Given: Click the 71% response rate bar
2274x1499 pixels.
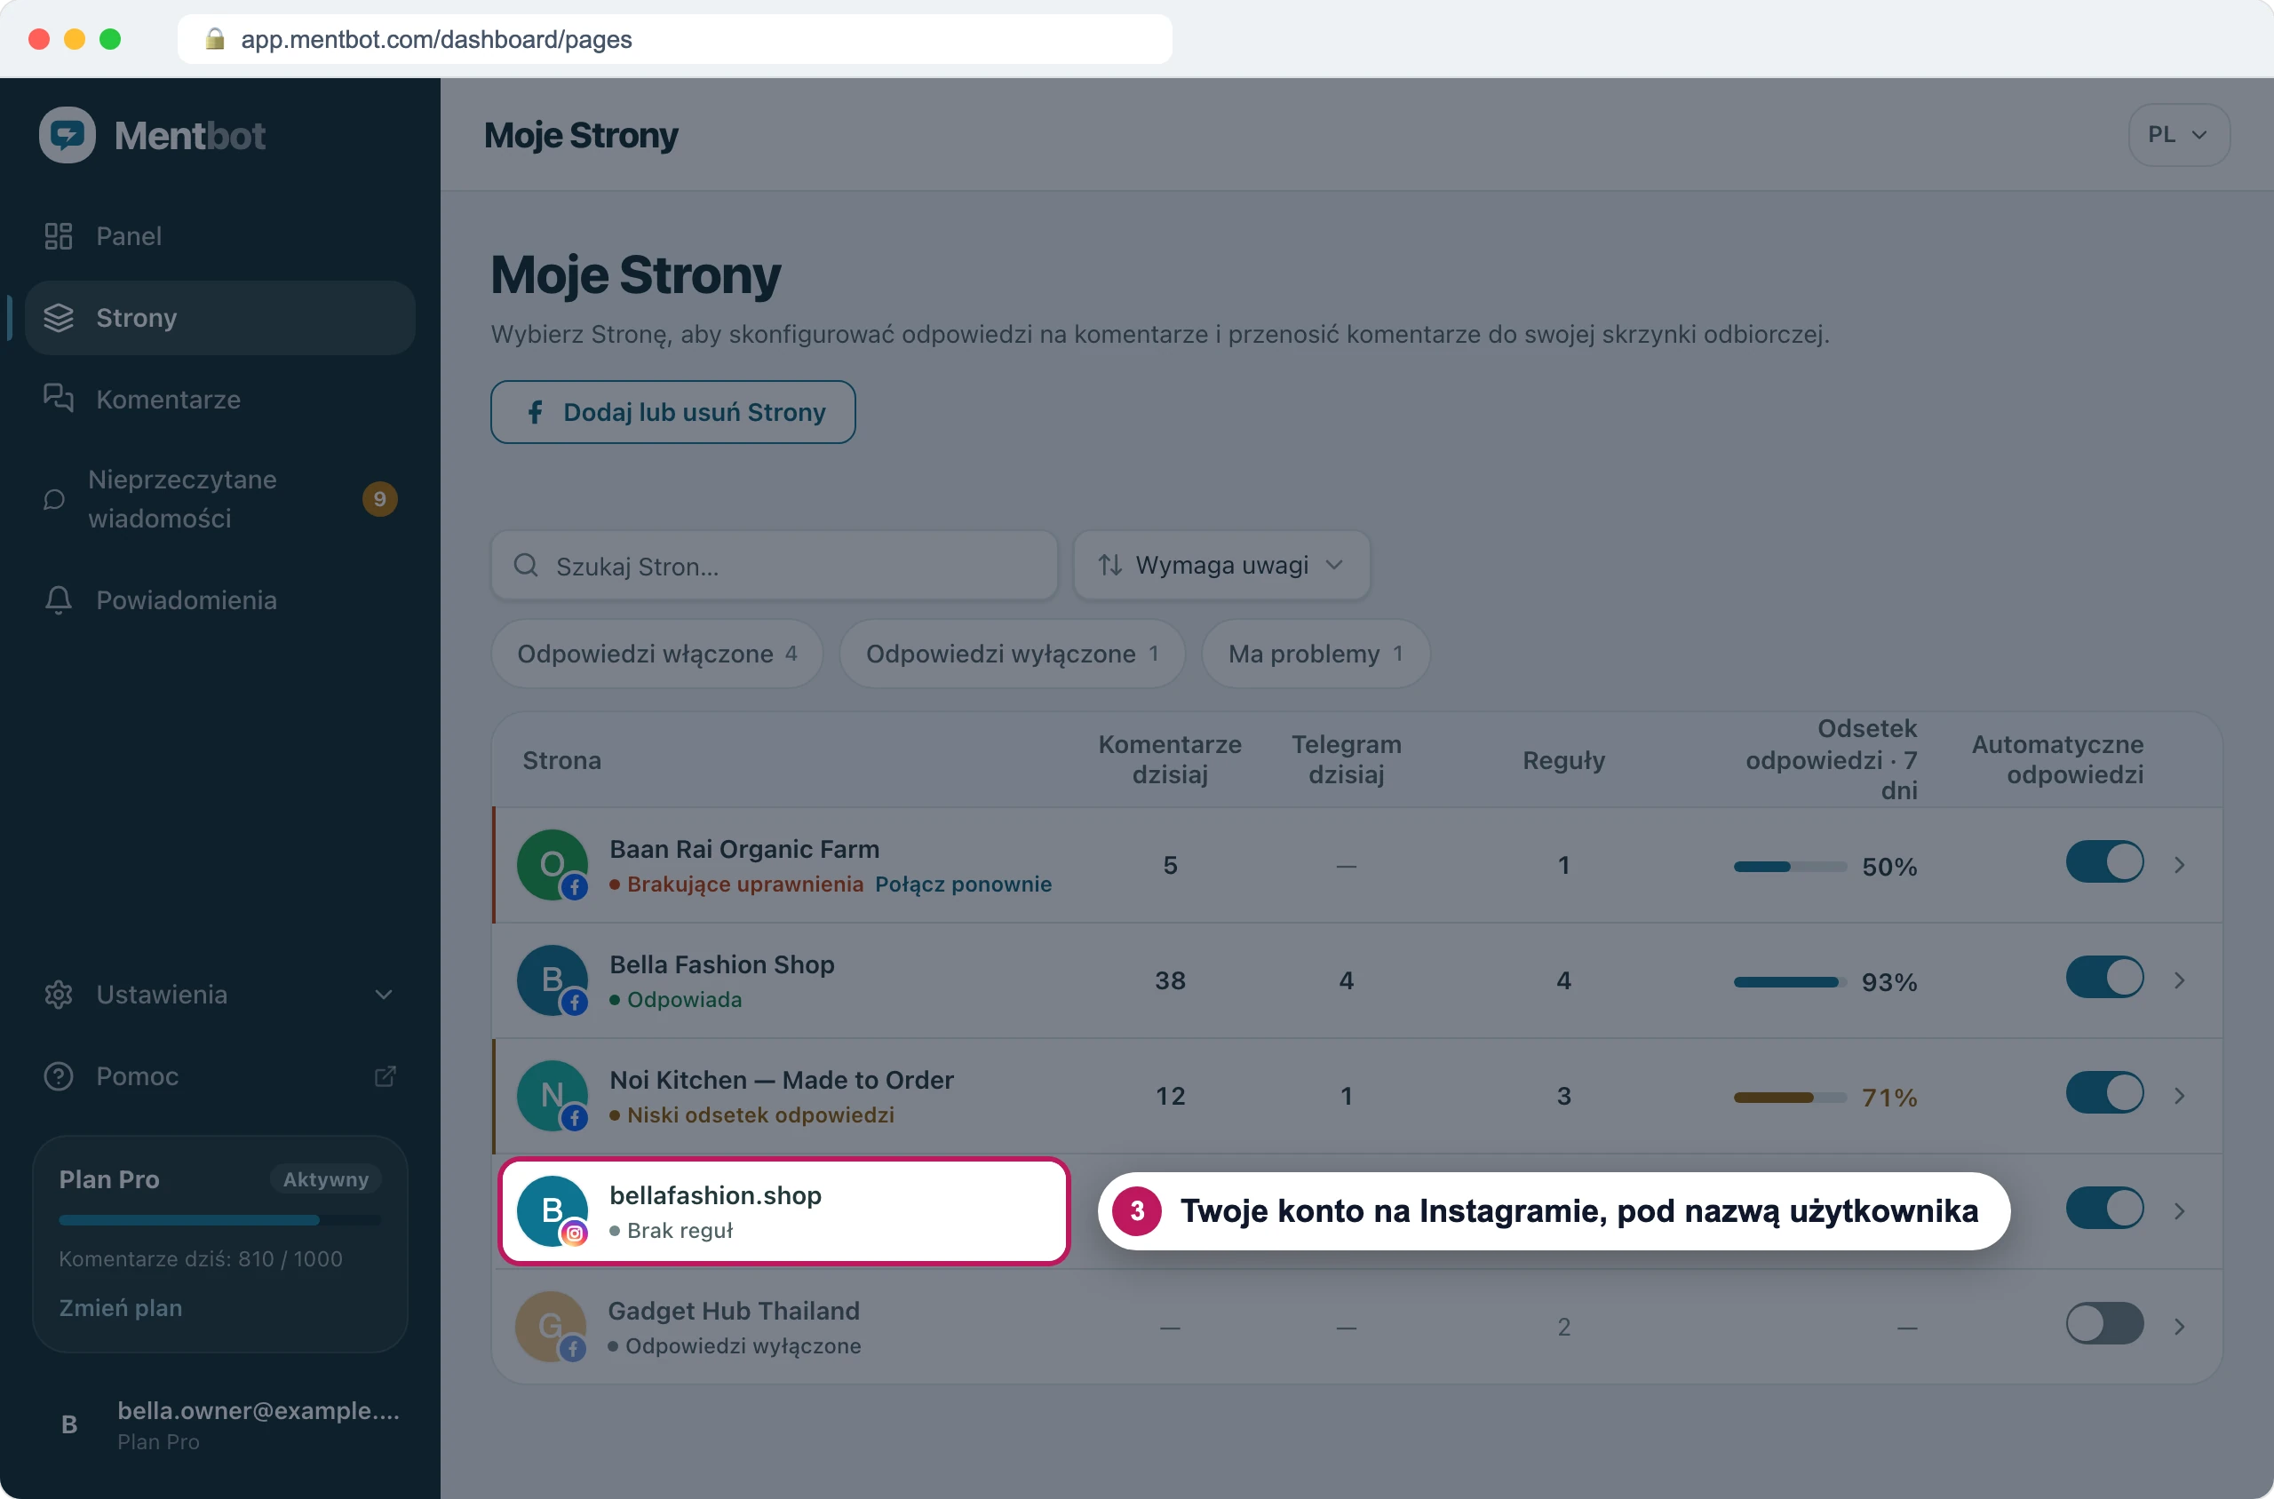Looking at the screenshot, I should click(1789, 1098).
